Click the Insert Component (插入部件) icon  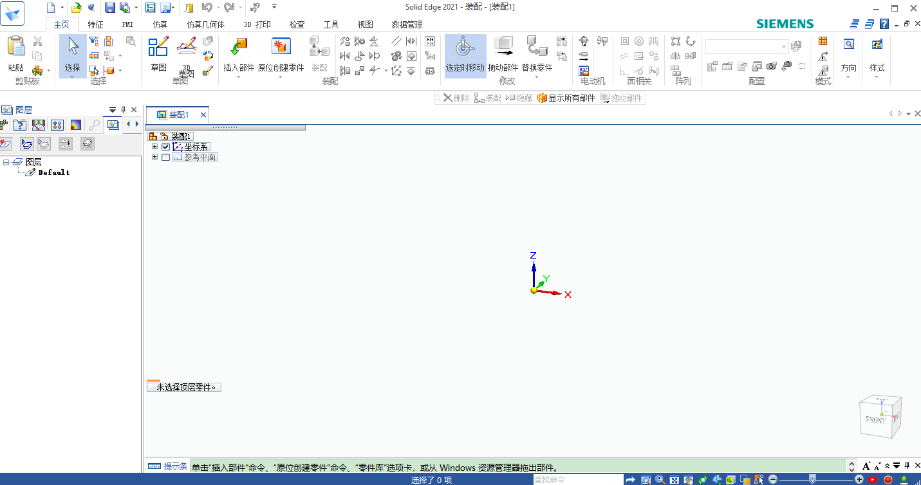(x=239, y=48)
